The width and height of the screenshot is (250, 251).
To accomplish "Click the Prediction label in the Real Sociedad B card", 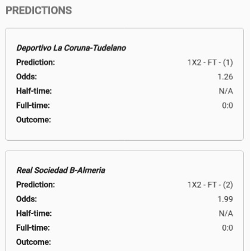I will (36, 185).
